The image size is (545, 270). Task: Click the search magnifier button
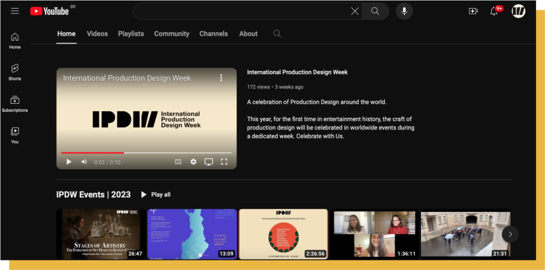[375, 11]
